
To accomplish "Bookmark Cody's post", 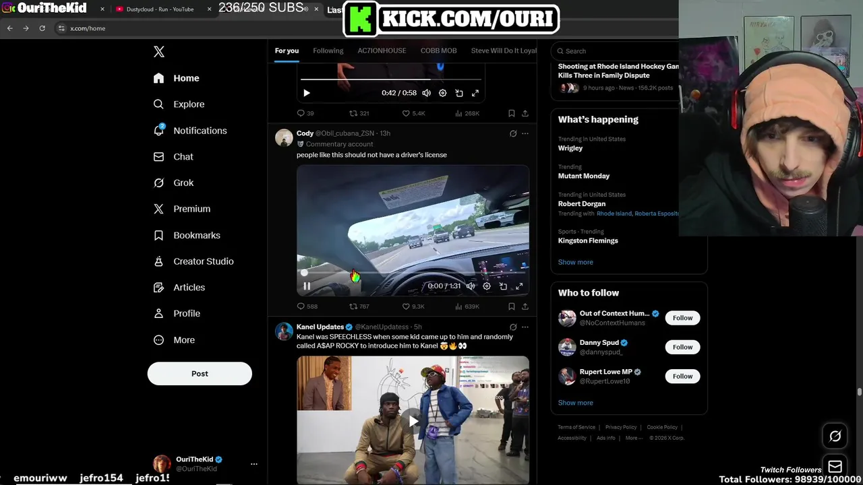I will pyautogui.click(x=512, y=306).
